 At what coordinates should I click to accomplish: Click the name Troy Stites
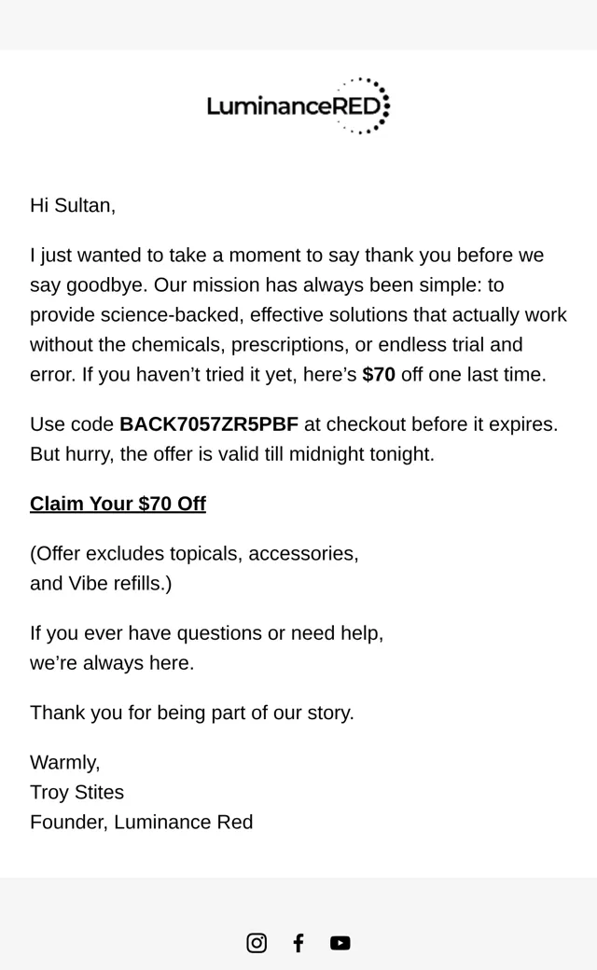(x=76, y=792)
